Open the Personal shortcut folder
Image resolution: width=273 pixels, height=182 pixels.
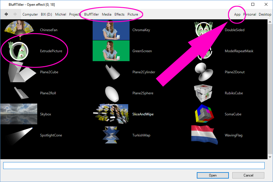coord(250,14)
